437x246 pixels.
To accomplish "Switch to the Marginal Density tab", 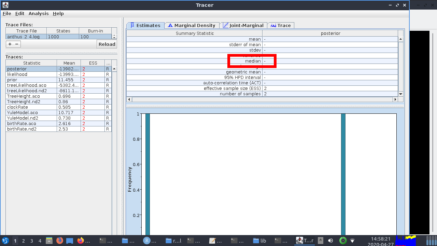I will pos(192,25).
